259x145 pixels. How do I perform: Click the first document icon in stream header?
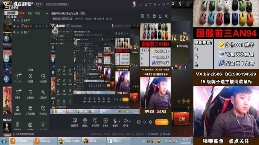(x=142, y=16)
